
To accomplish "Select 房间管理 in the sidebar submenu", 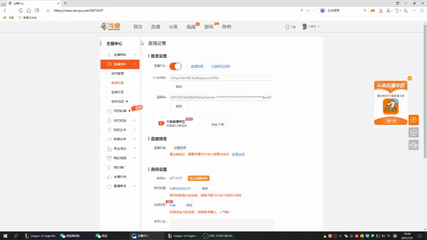I will click(x=117, y=73).
